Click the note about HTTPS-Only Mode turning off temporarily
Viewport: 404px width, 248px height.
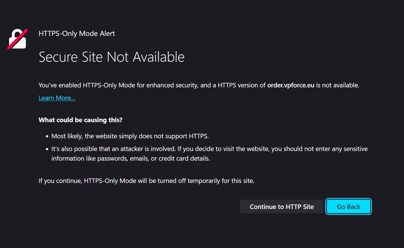(x=146, y=181)
